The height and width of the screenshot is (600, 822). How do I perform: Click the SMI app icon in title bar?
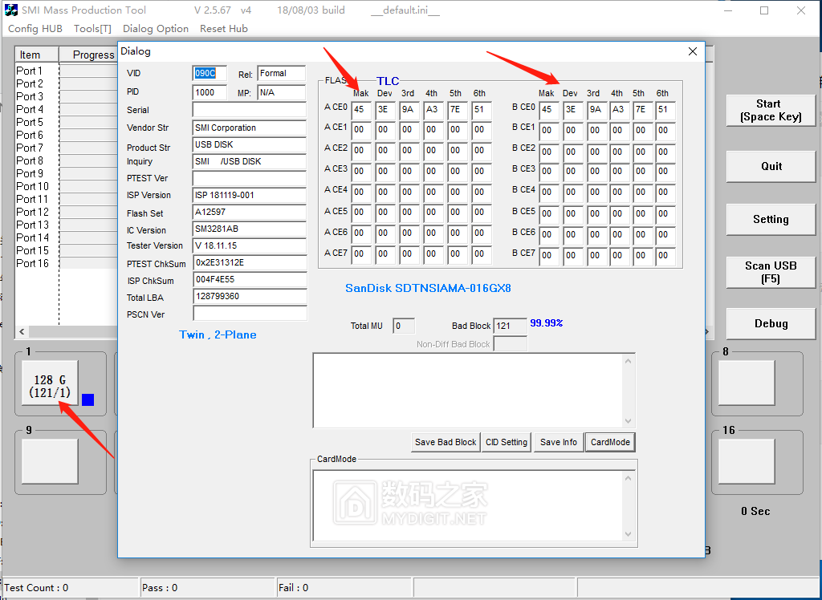[11, 10]
